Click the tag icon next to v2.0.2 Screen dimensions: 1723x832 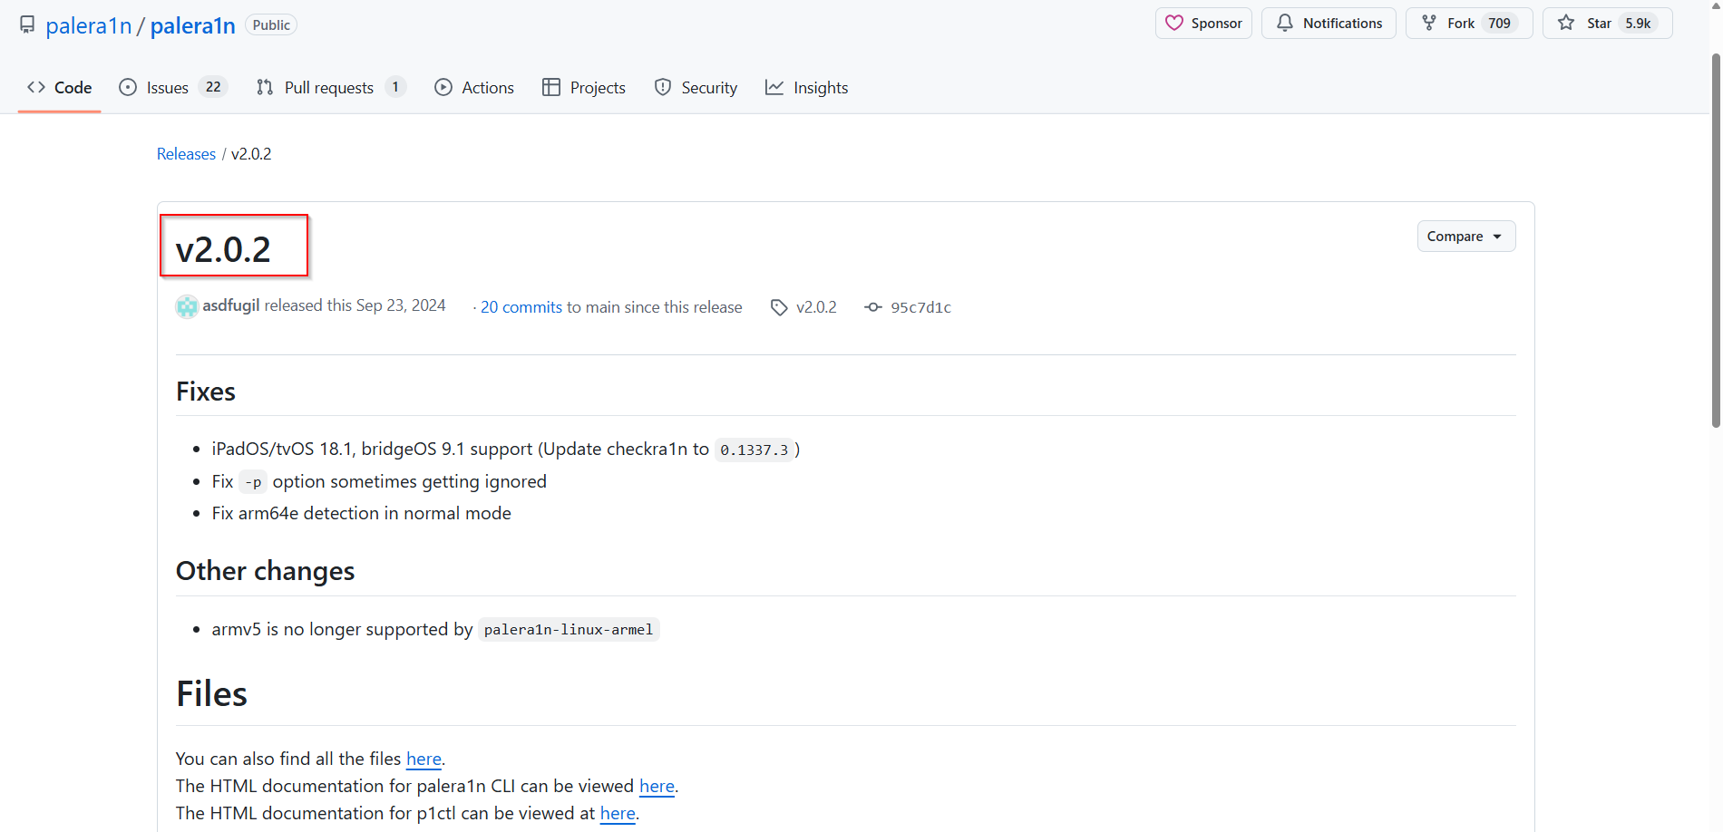[779, 307]
